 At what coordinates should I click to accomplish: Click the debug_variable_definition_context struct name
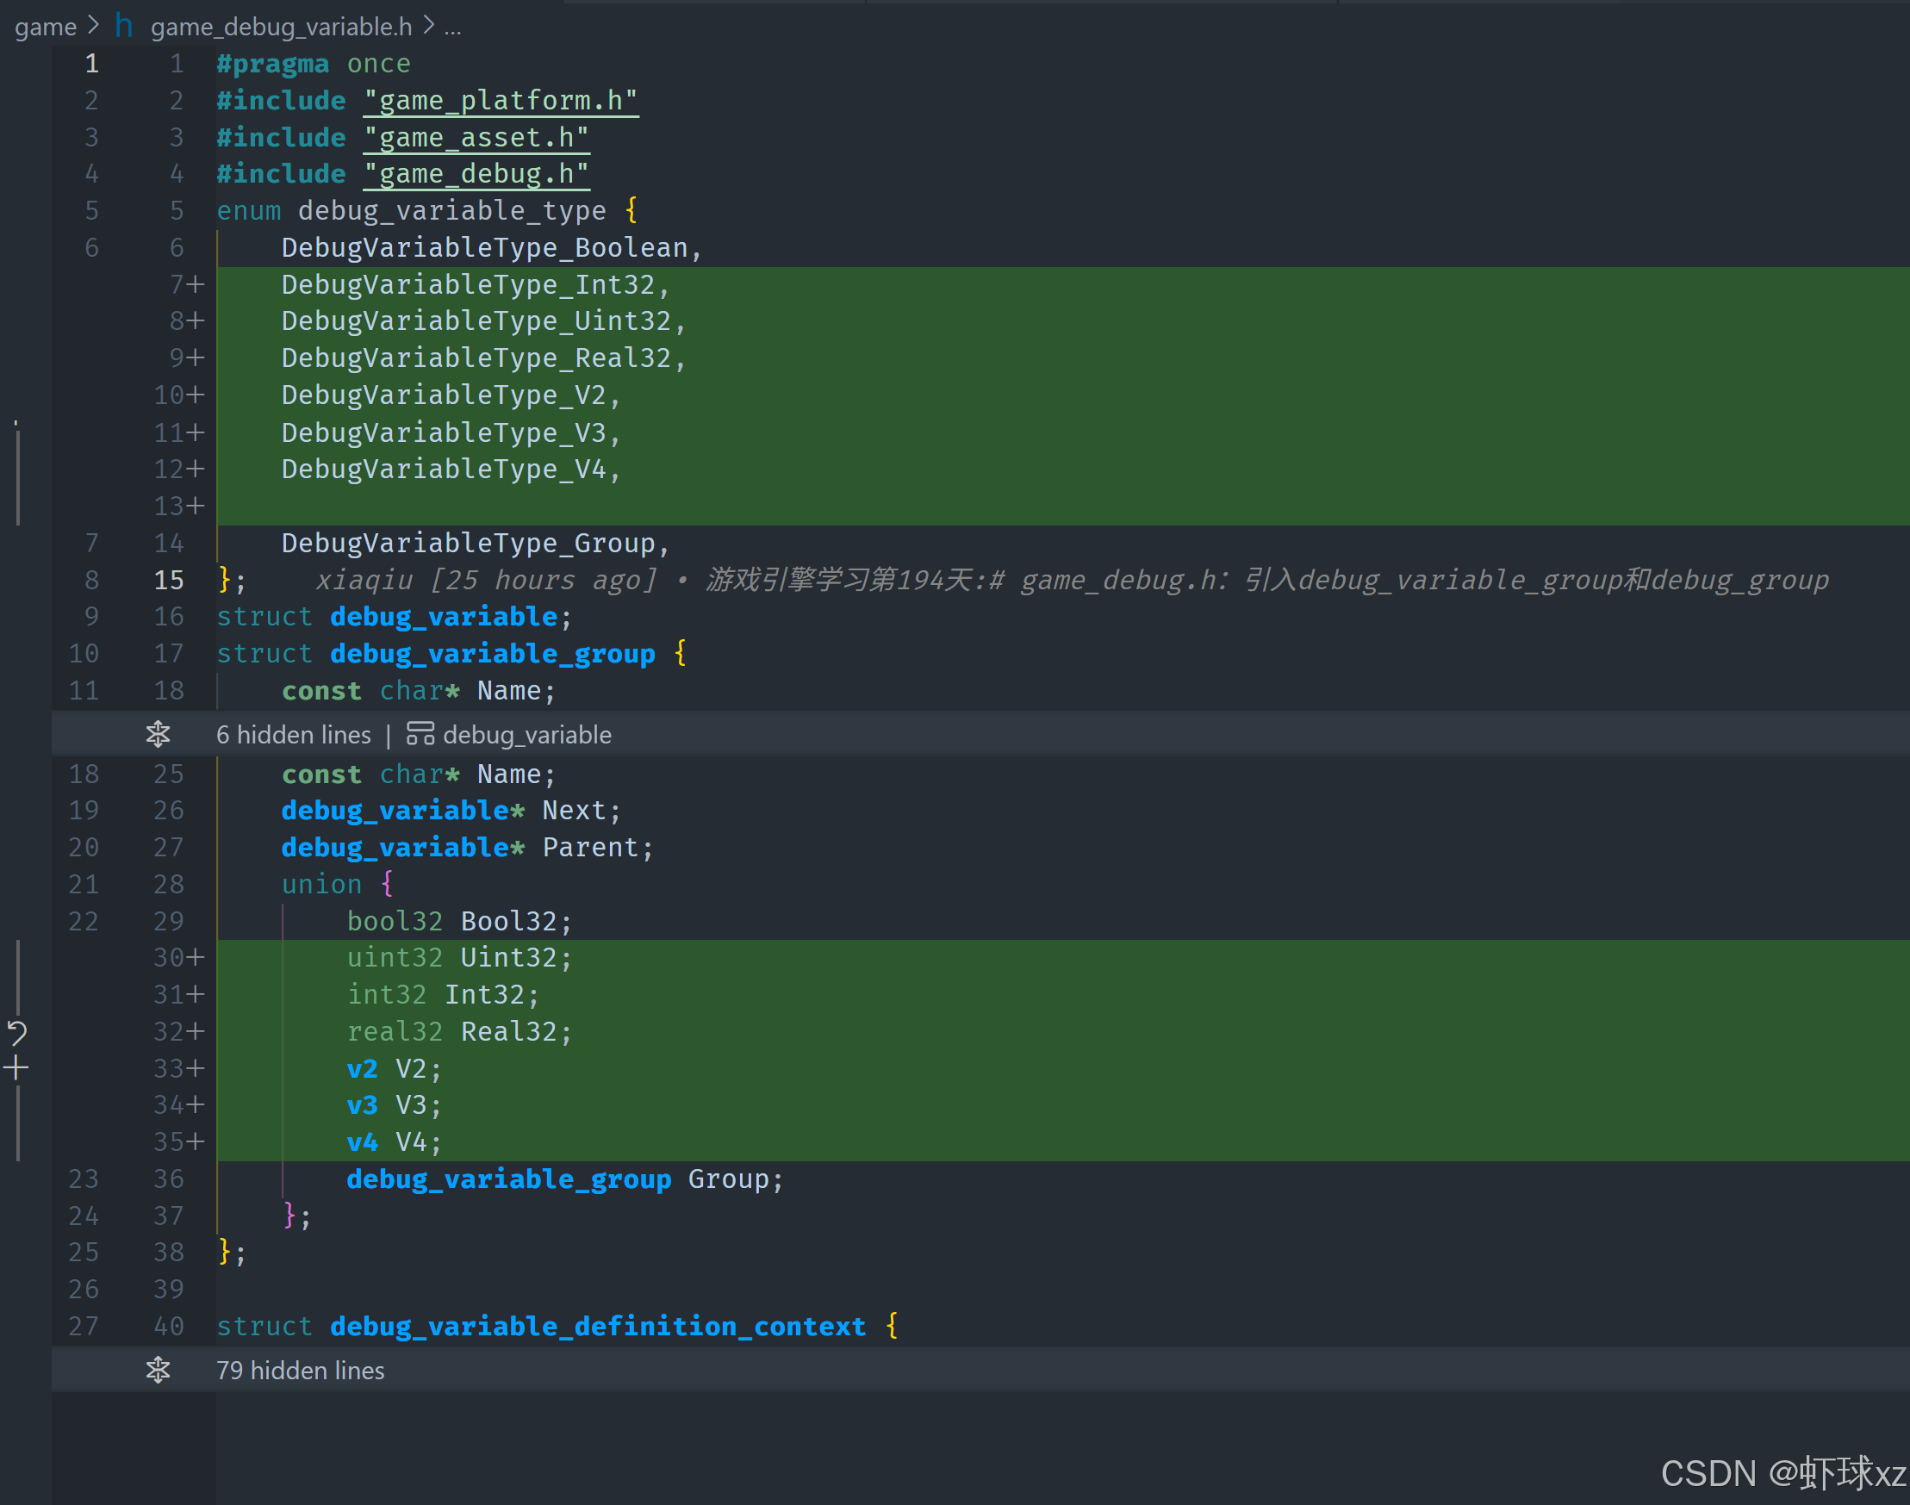[597, 1326]
